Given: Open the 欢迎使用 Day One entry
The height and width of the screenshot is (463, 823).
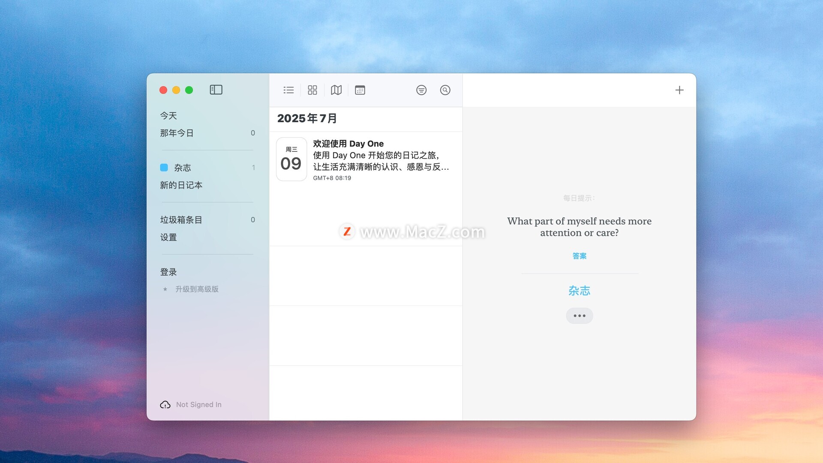Looking at the screenshot, I should [366, 160].
